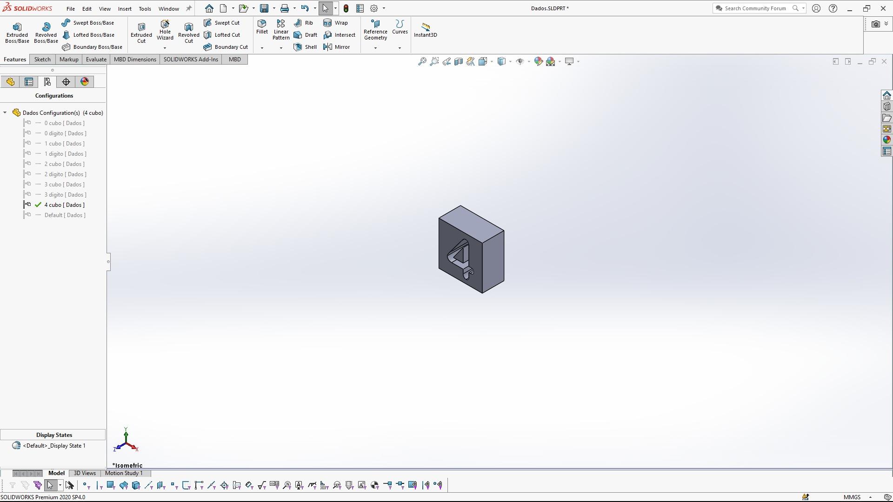Viewport: 893px width, 502px height.
Task: Apply the Mirror feature
Action: click(x=337, y=47)
